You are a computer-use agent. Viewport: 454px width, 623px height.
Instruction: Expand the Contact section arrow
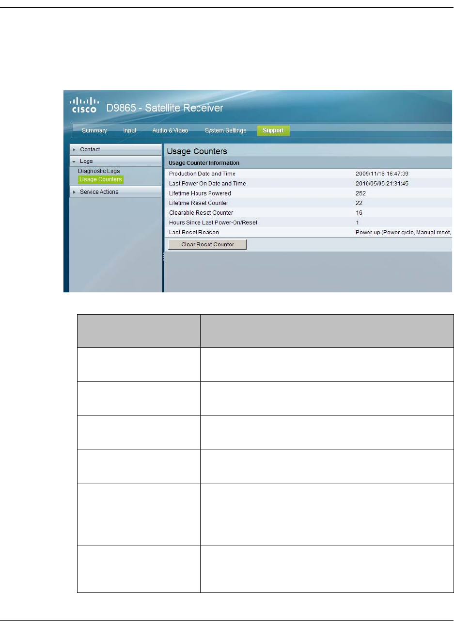pos(74,150)
